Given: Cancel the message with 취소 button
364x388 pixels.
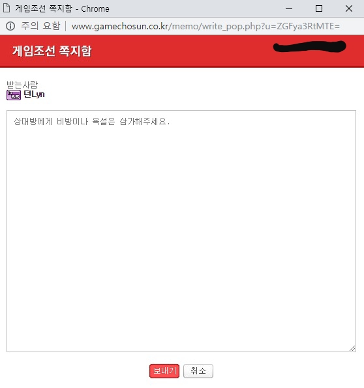Looking at the screenshot, I should coord(198,370).
